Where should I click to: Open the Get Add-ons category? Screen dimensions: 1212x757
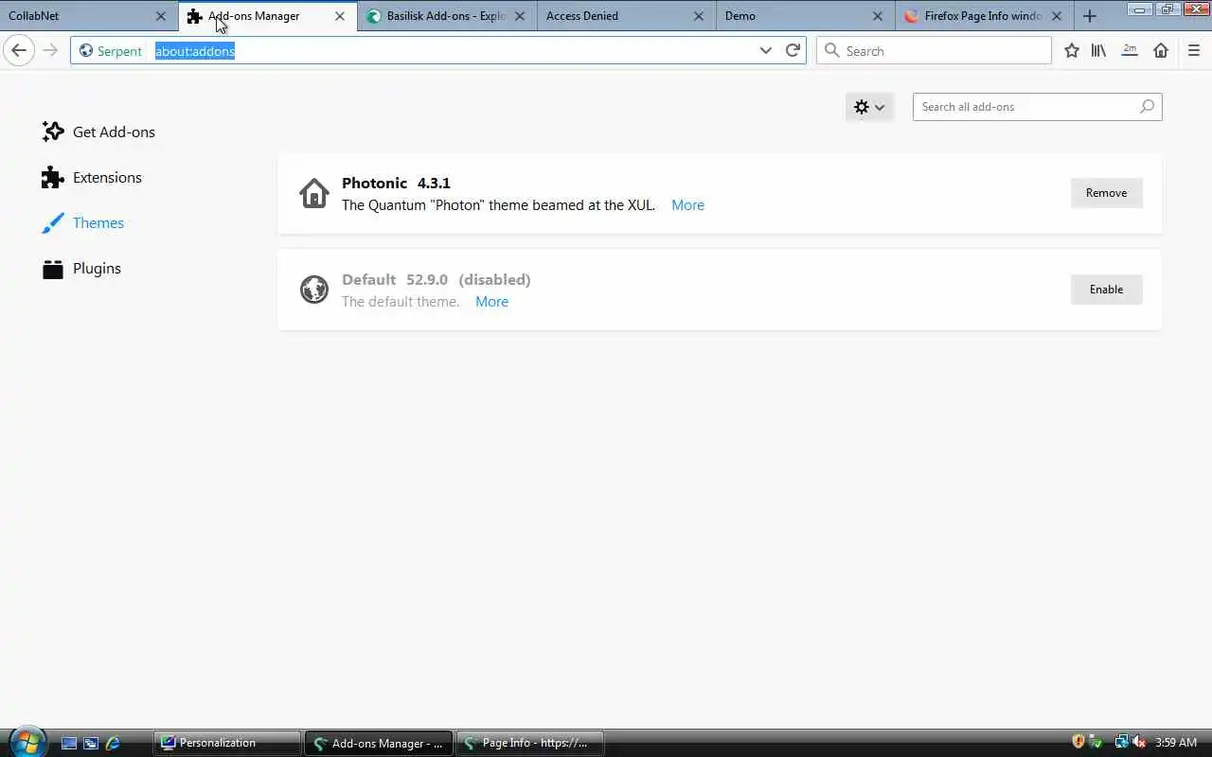[x=98, y=132]
